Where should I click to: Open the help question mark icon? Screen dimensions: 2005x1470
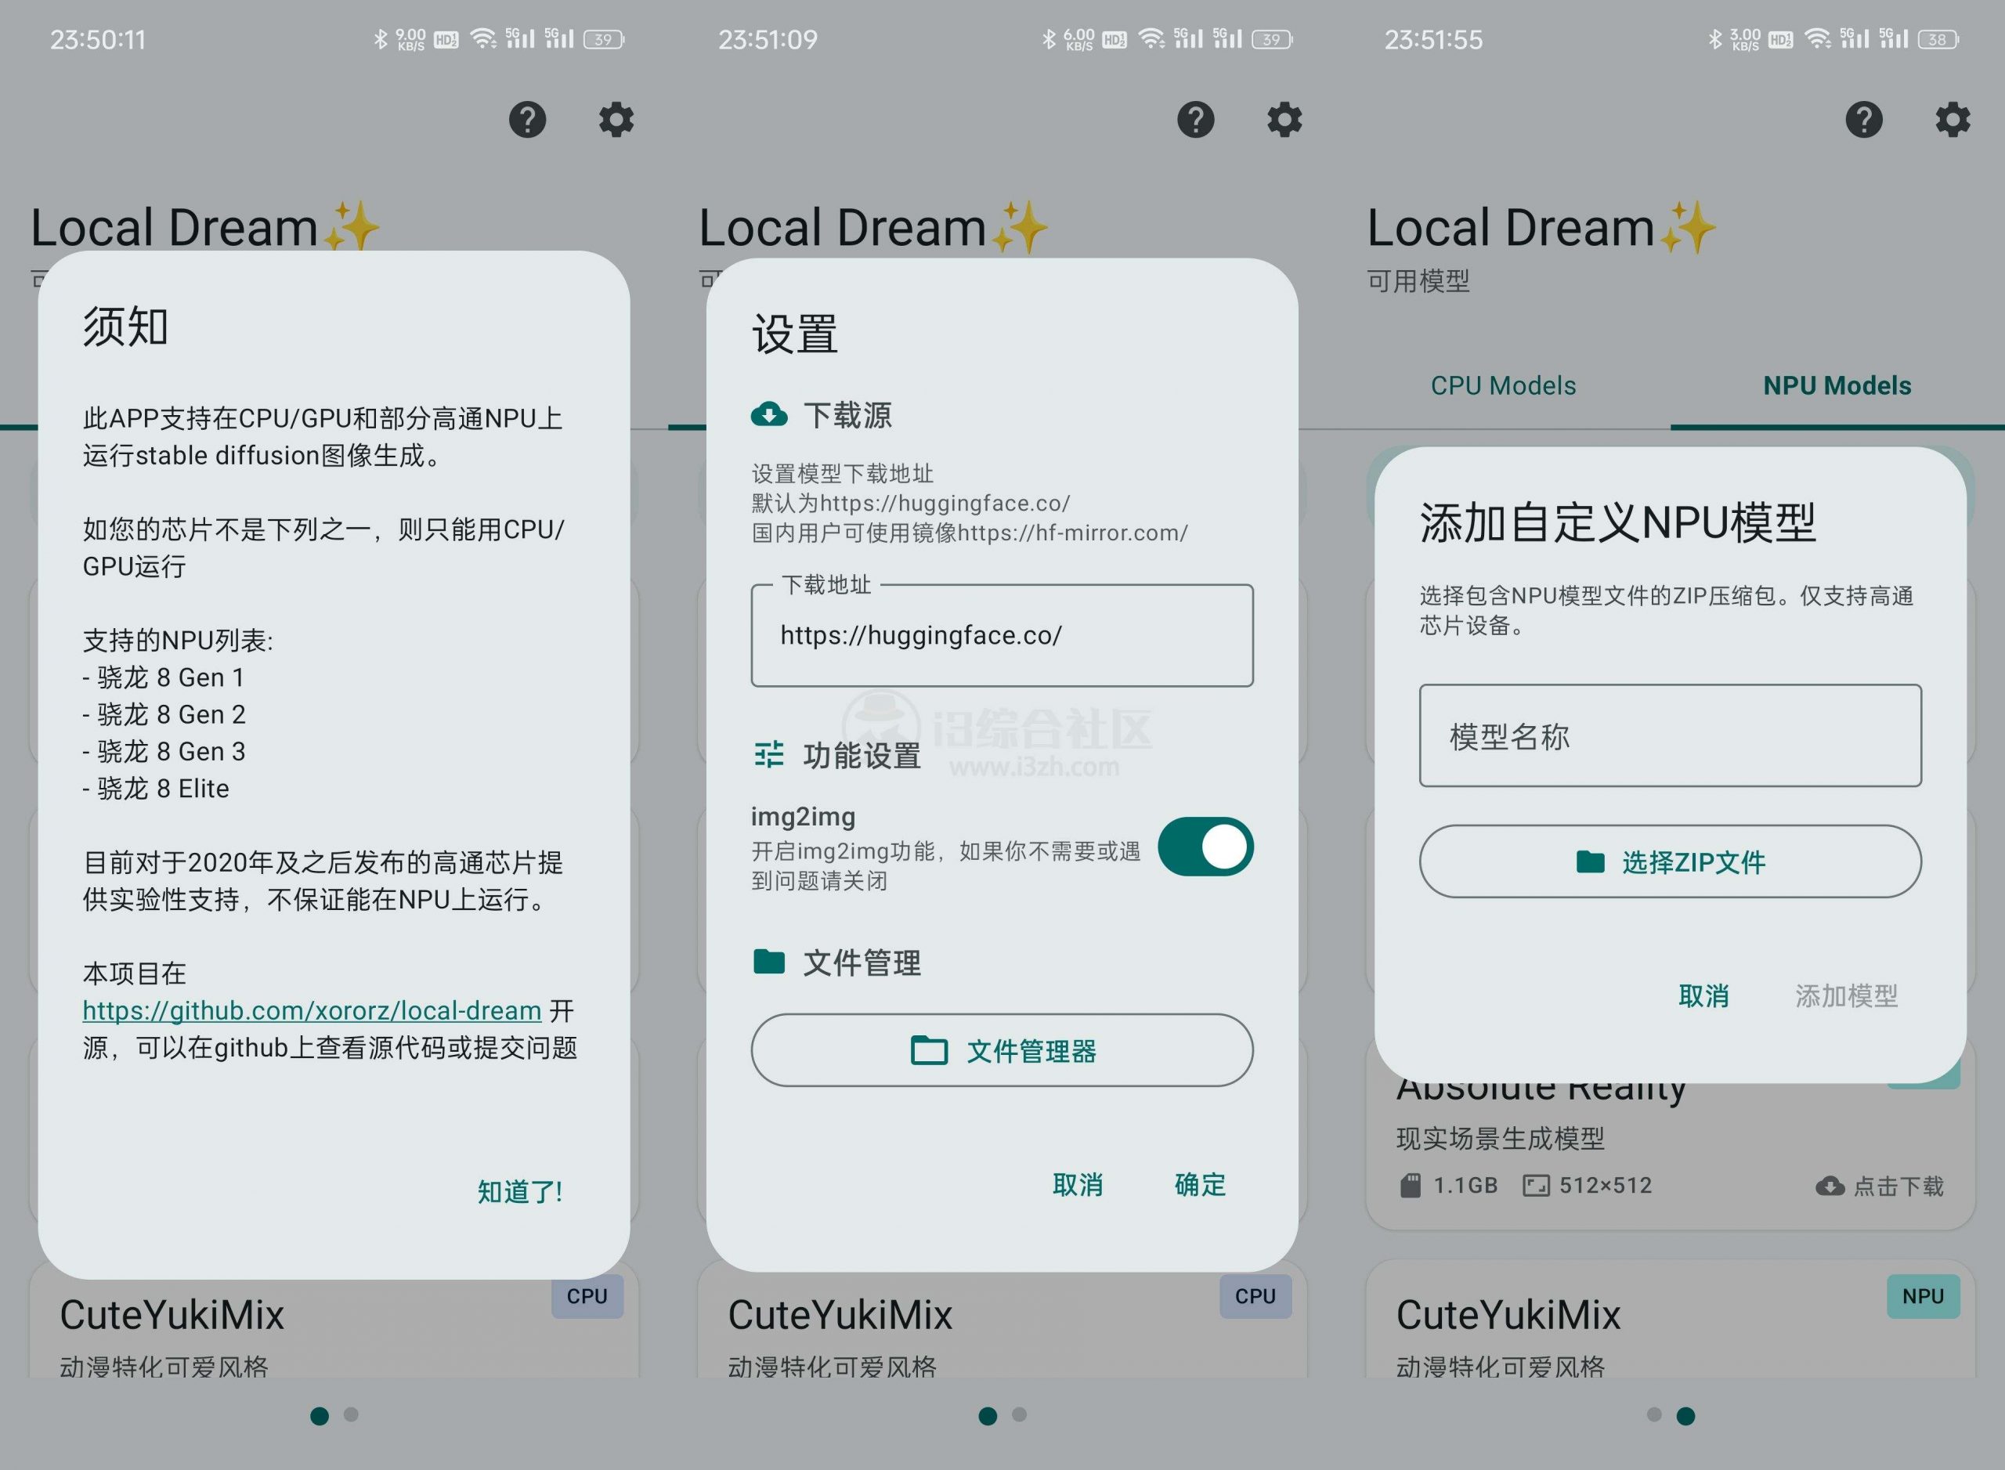click(x=529, y=119)
